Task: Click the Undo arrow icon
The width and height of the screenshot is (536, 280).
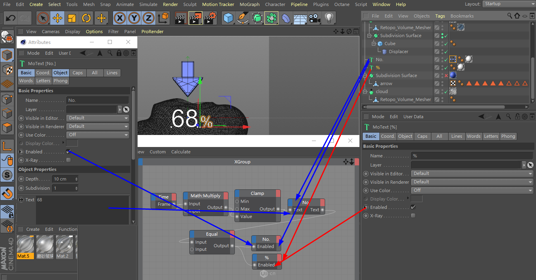Action: click(x=11, y=18)
